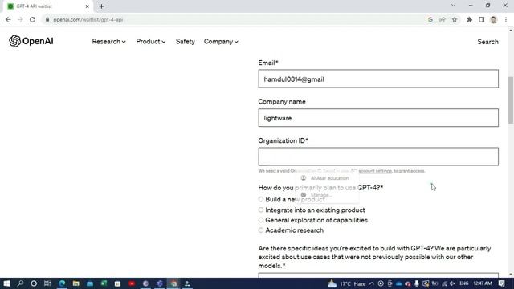Expand the Company menu
Image resolution: width=514 pixels, height=289 pixels.
point(221,42)
